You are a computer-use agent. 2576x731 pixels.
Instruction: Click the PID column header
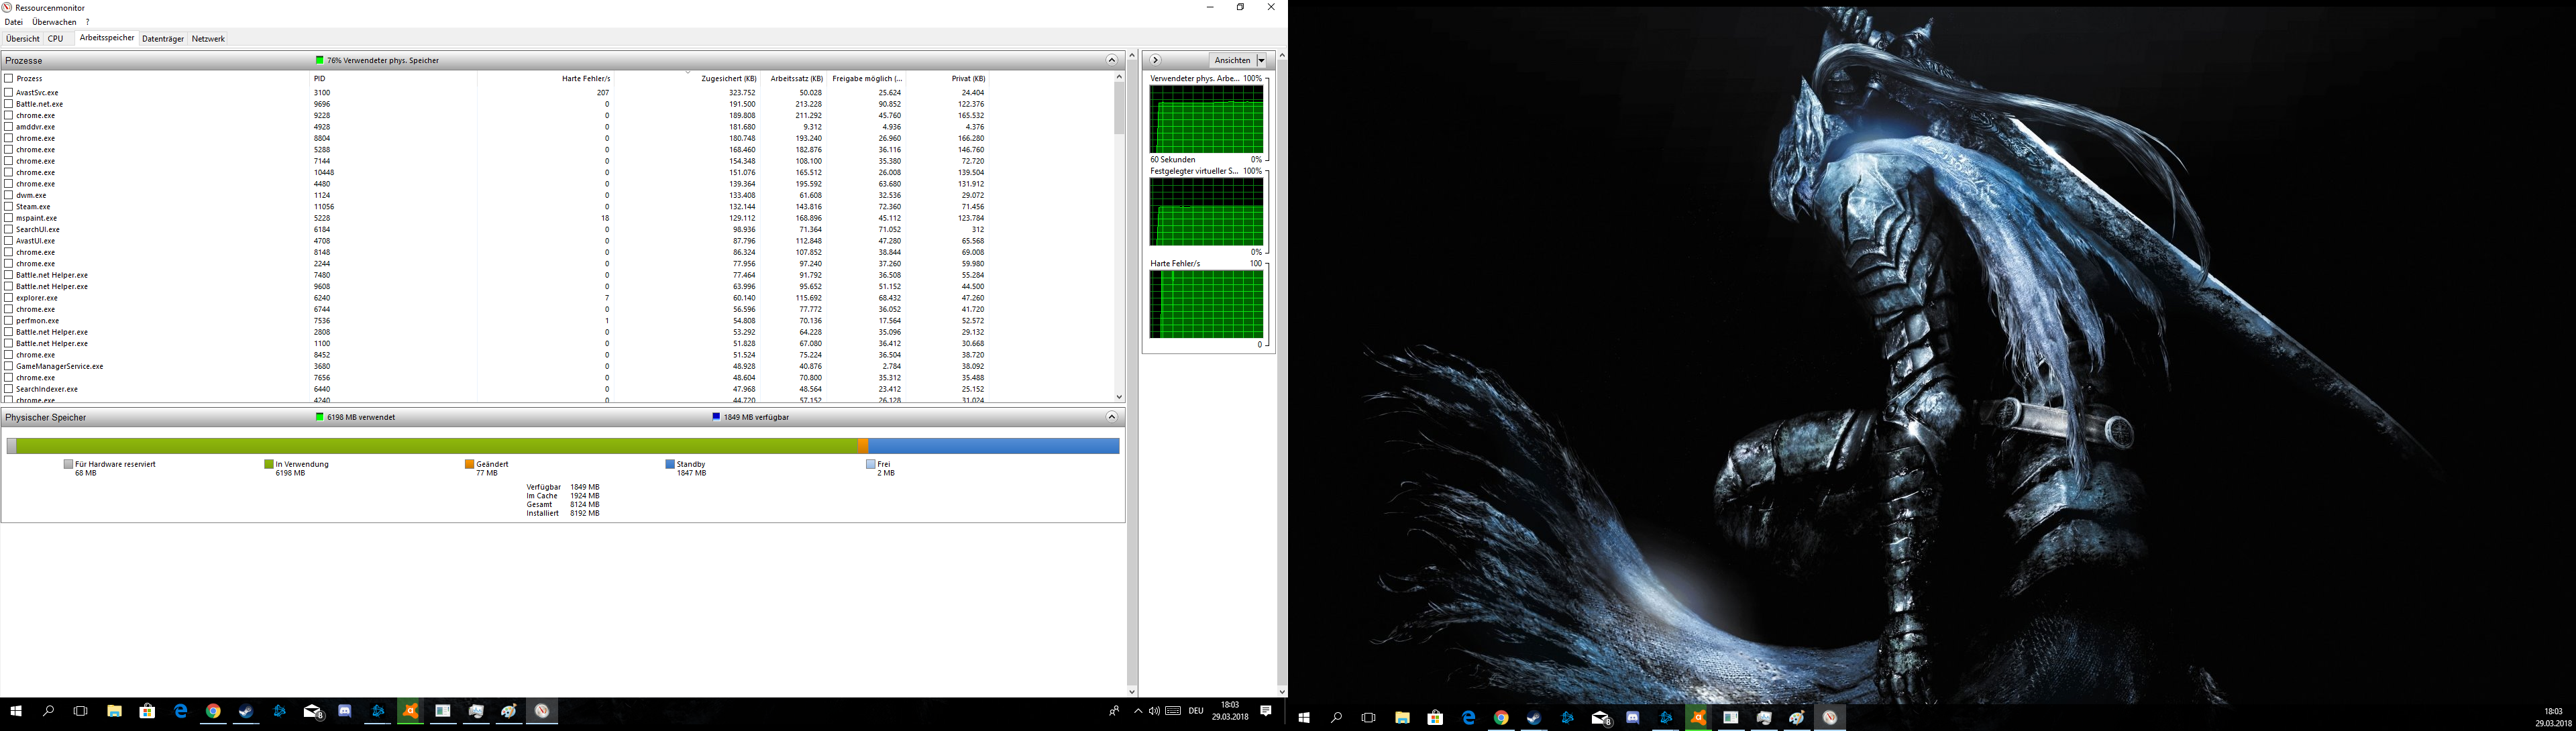(320, 78)
